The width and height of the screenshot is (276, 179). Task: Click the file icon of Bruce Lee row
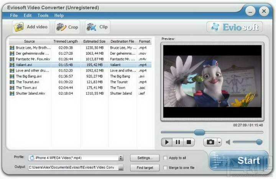point(12,48)
